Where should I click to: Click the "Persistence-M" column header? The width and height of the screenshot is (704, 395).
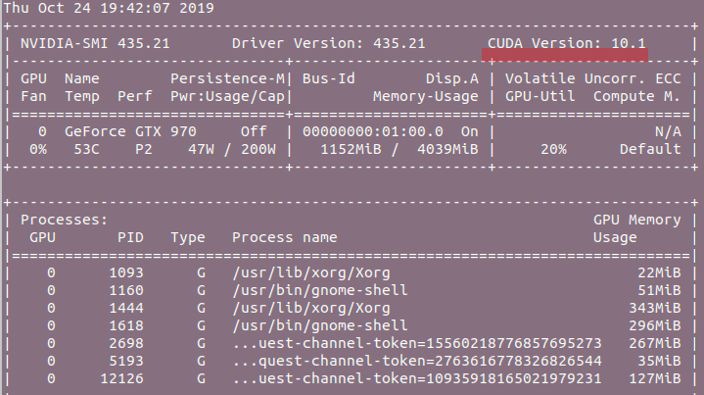coord(227,78)
